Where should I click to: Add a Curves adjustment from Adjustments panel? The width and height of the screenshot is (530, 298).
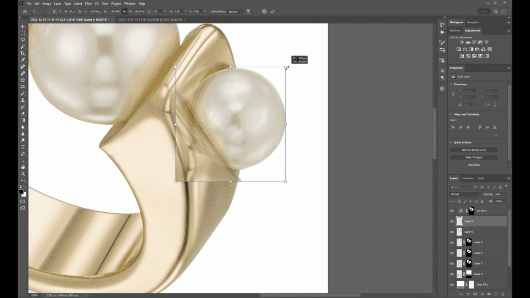[474, 42]
